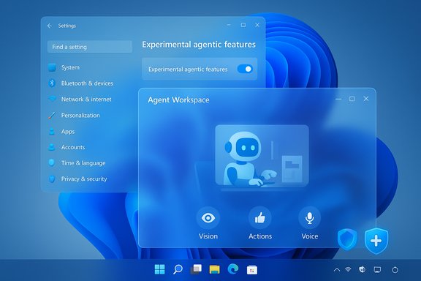Click the robot agent illustration

[x=262, y=156]
